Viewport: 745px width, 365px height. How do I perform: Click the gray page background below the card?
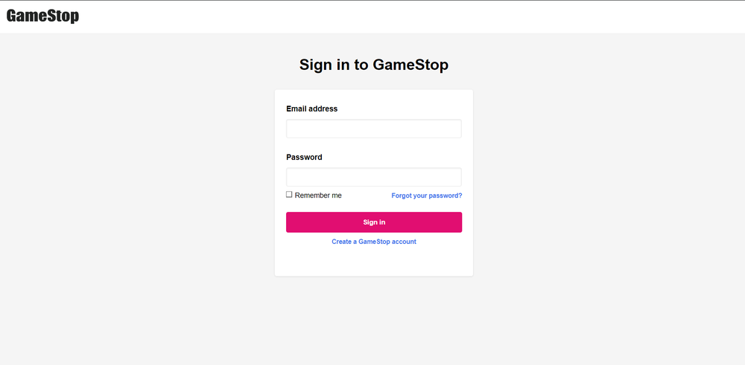point(373,320)
